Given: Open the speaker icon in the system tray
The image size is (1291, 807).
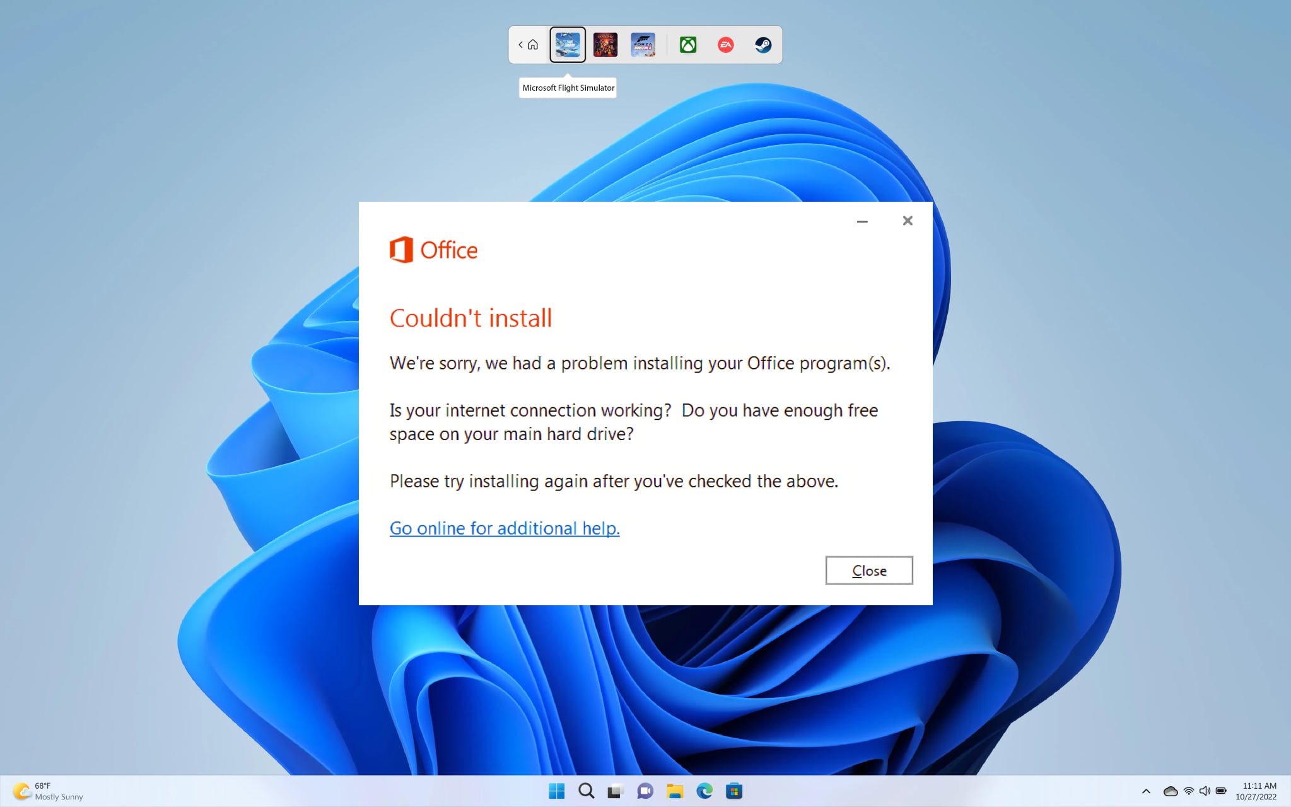Looking at the screenshot, I should tap(1205, 790).
